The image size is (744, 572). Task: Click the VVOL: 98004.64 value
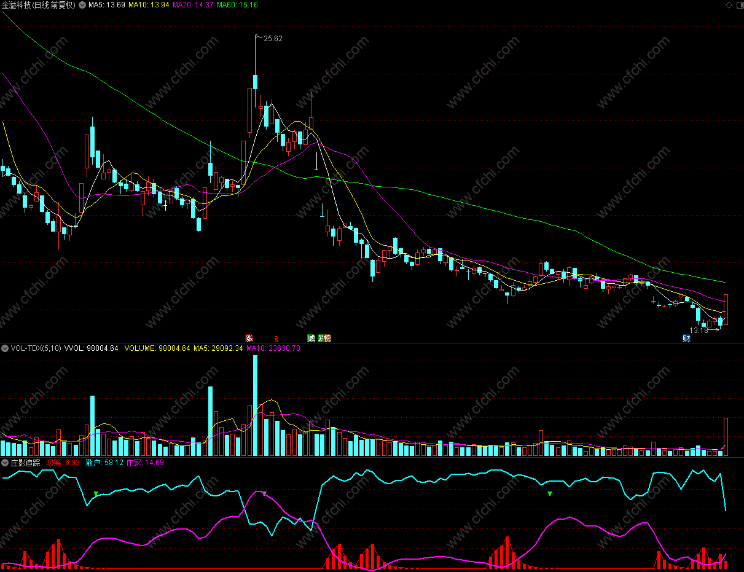click(x=91, y=348)
